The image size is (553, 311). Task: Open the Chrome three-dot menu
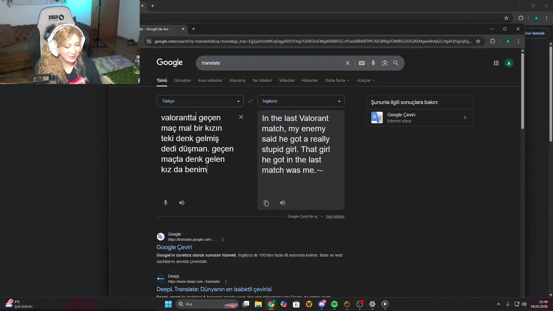518,41
